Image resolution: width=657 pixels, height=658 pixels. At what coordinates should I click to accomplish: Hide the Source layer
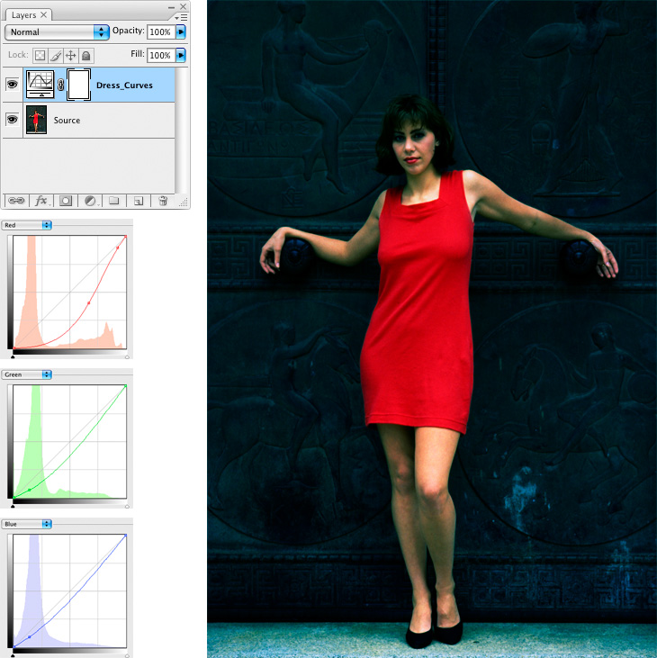(13, 120)
